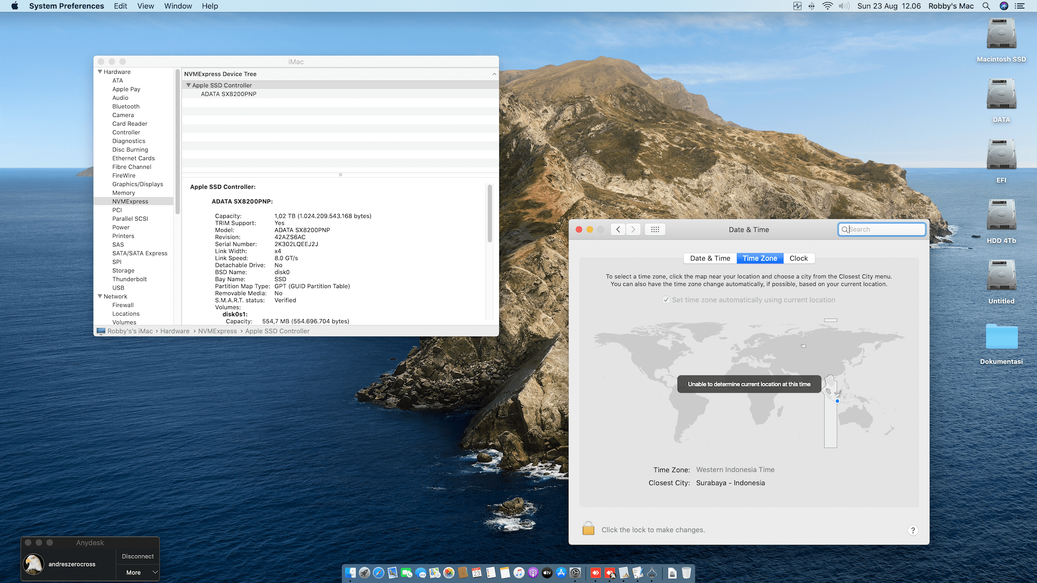
Task: Open Photos app in the Dock
Action: 449,573
